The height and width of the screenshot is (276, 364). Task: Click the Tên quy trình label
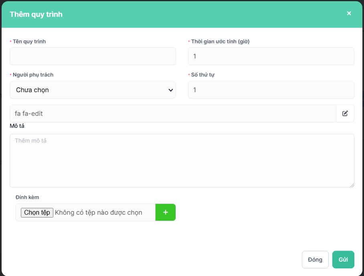pyautogui.click(x=29, y=41)
